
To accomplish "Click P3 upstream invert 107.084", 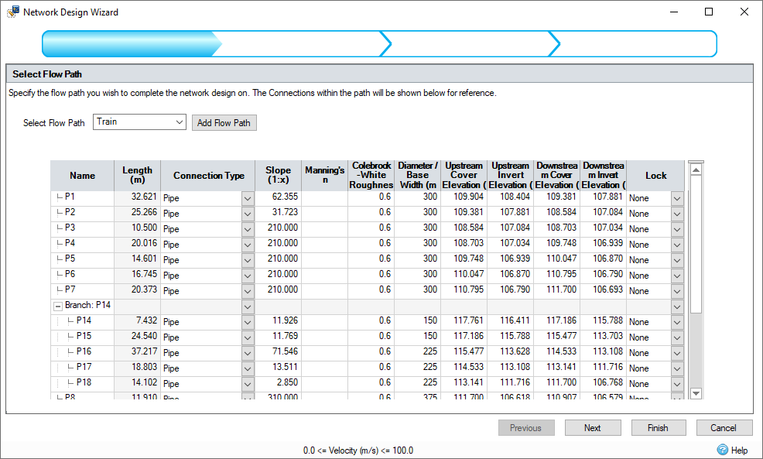I will click(515, 228).
